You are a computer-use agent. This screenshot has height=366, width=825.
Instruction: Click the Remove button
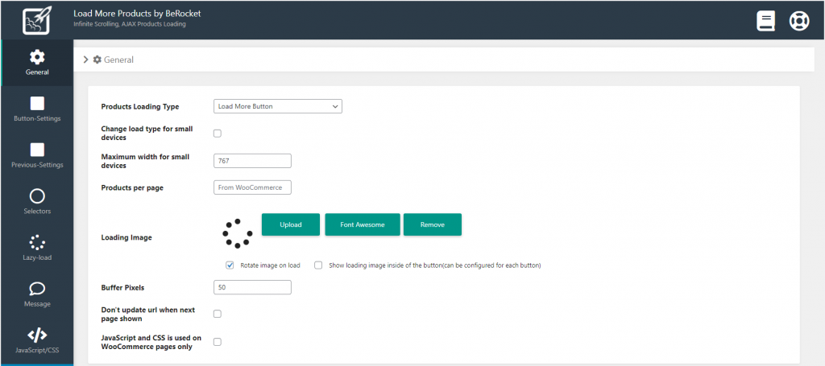pyautogui.click(x=432, y=224)
